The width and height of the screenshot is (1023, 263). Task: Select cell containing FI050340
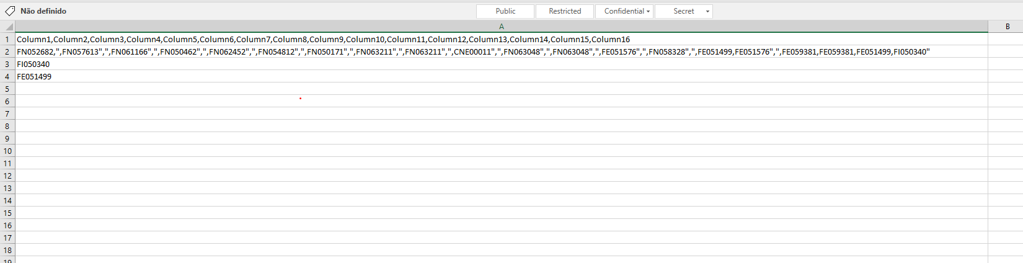click(502, 64)
